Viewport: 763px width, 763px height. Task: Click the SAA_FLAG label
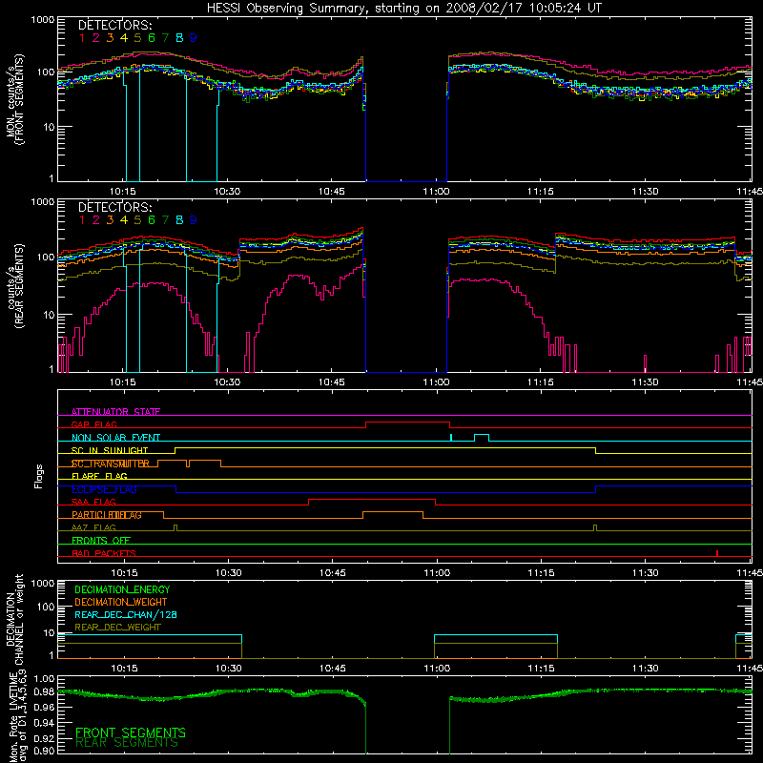click(x=93, y=503)
